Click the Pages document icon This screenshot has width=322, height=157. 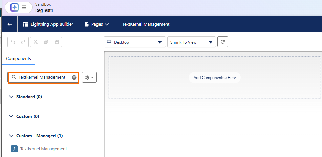point(87,24)
